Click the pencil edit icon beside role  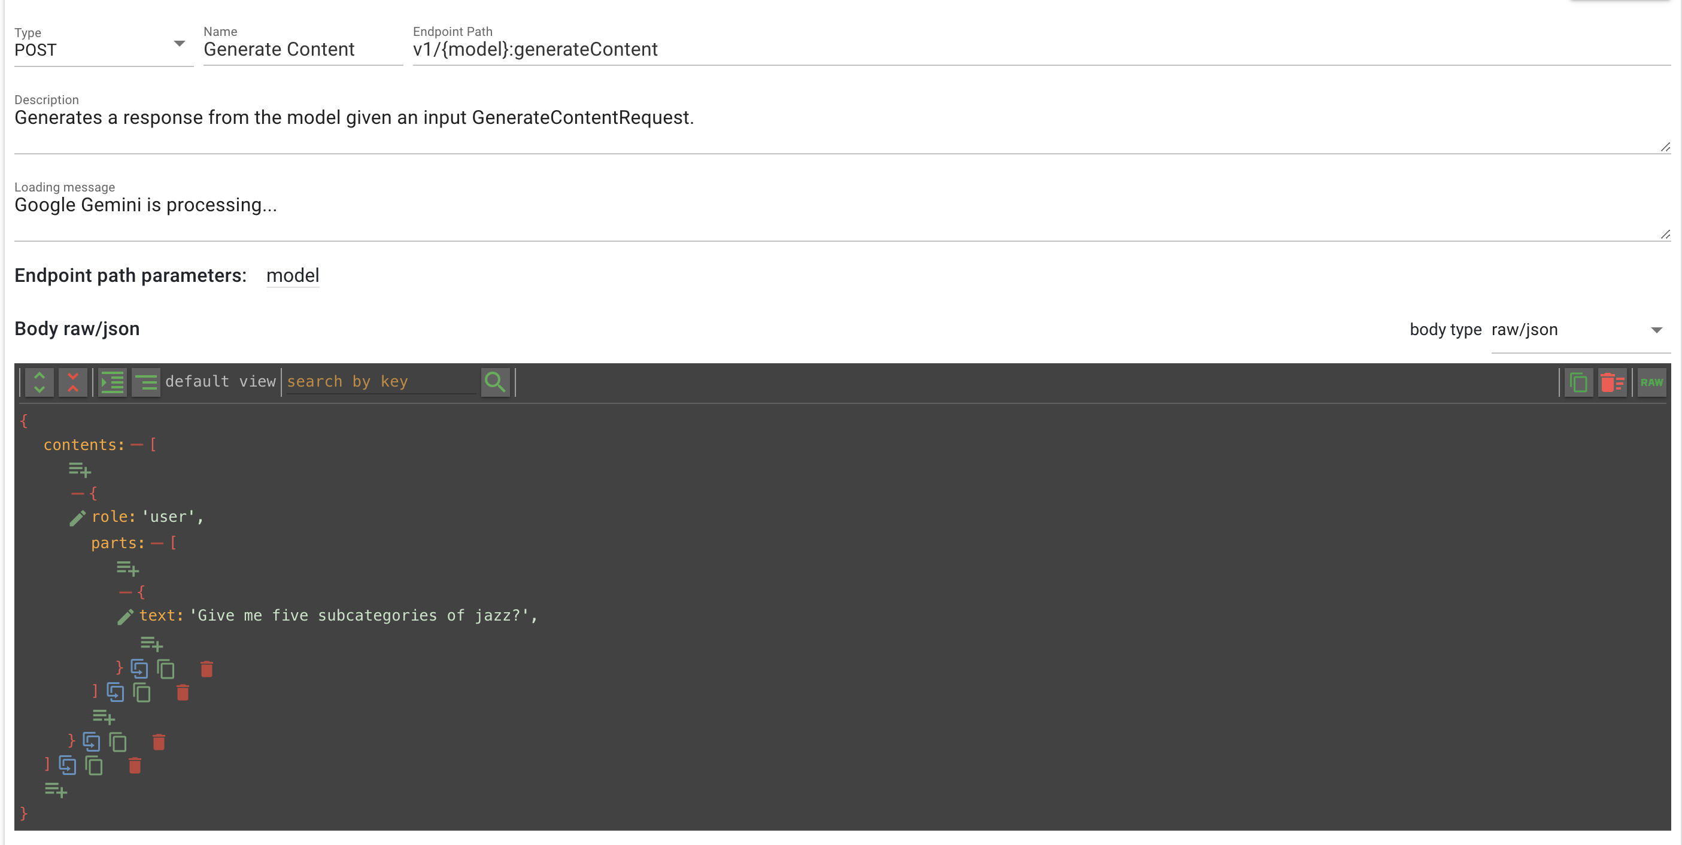point(77,518)
